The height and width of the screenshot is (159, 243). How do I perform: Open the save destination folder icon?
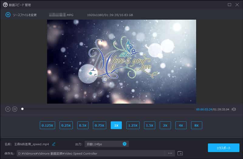[180, 153]
